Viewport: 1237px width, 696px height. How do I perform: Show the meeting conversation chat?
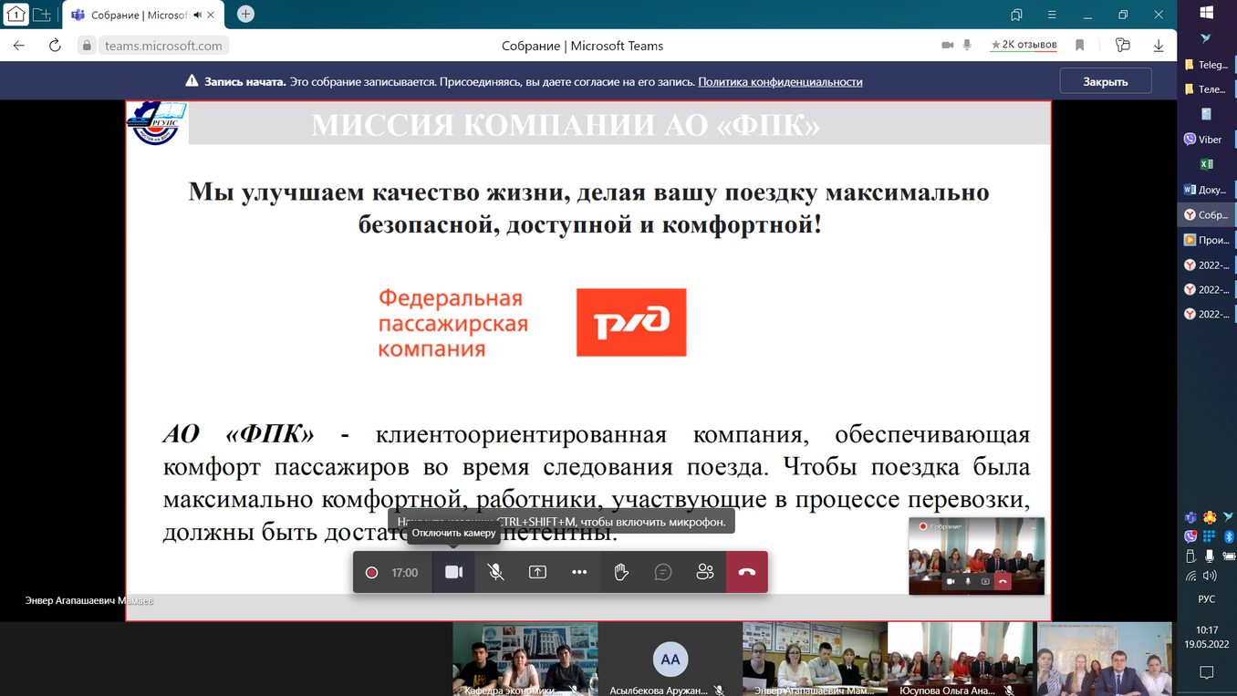663,572
